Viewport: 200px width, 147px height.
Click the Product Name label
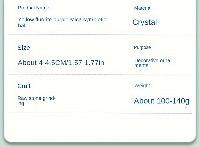pyautogui.click(x=33, y=8)
